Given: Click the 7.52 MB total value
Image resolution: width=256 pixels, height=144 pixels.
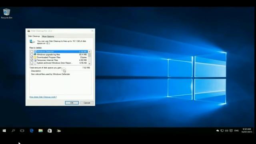Looking at the screenshot, I should pos(86,68).
